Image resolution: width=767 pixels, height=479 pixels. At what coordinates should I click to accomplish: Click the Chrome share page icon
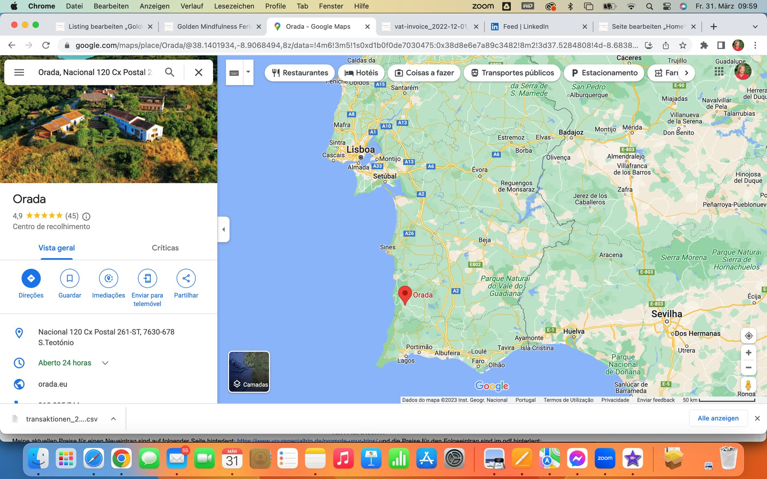pyautogui.click(x=666, y=46)
